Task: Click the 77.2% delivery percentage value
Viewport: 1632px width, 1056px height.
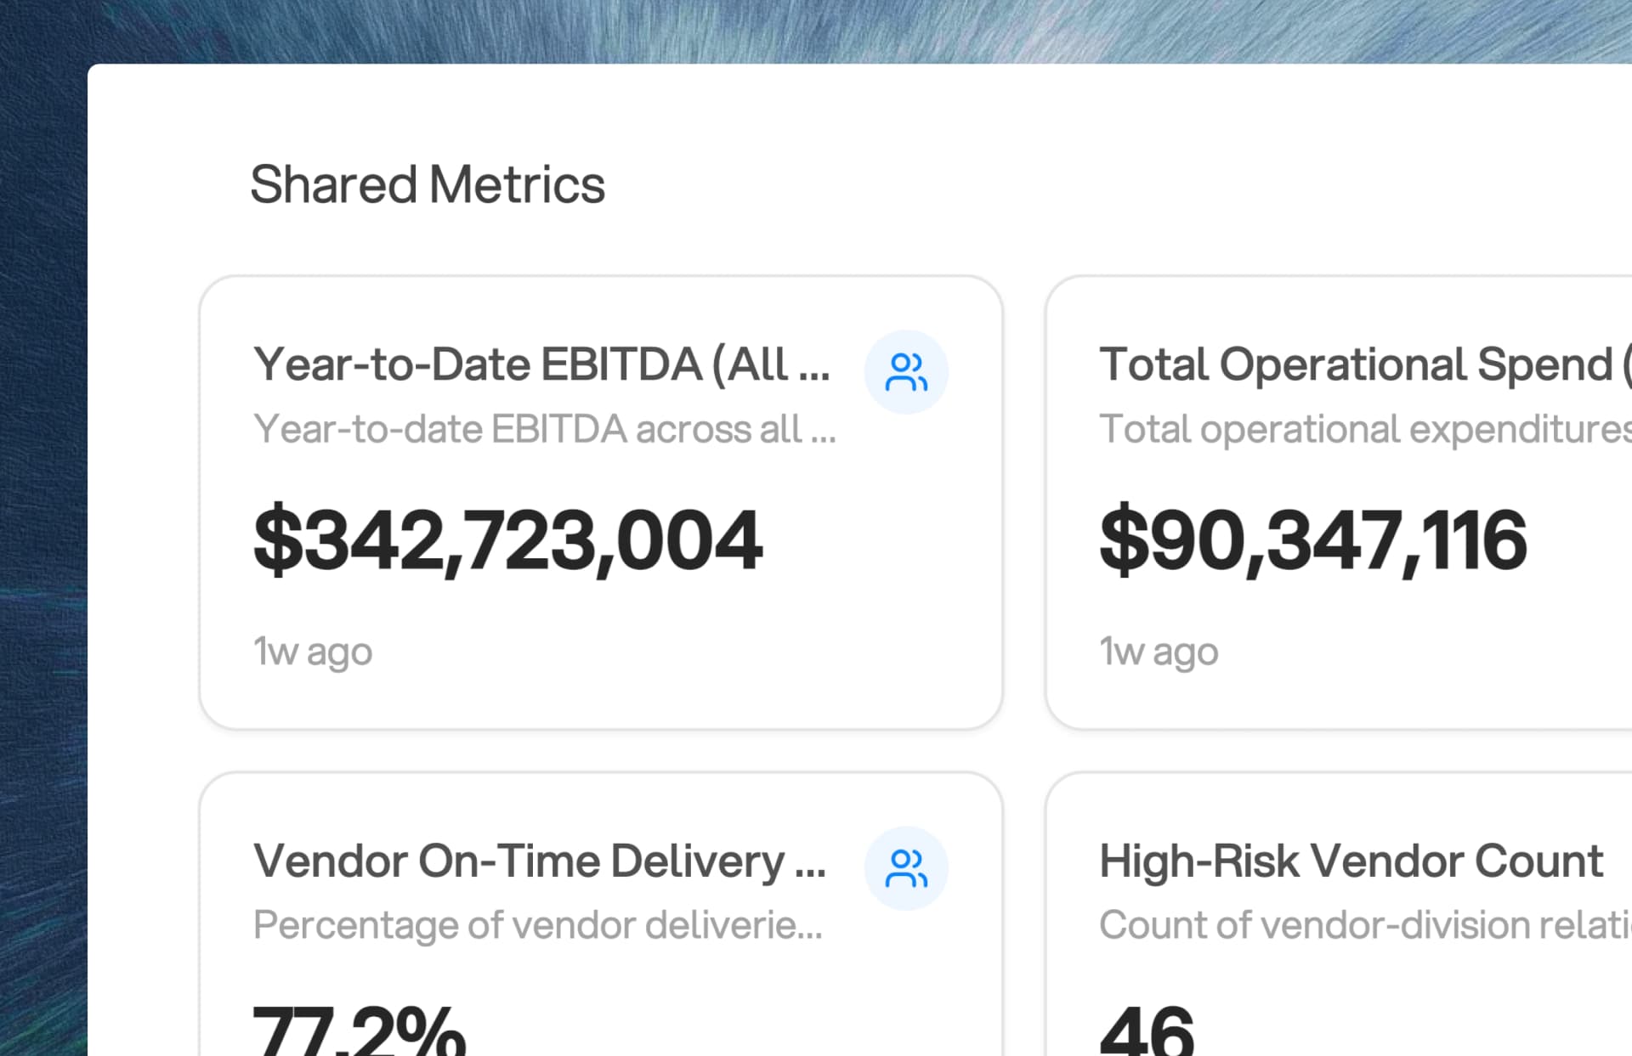Action: [x=357, y=1028]
